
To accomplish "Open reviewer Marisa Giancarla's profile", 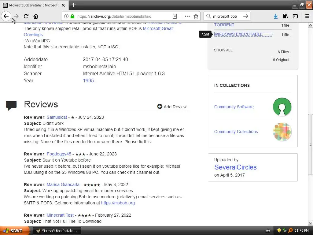I will point(63,185).
